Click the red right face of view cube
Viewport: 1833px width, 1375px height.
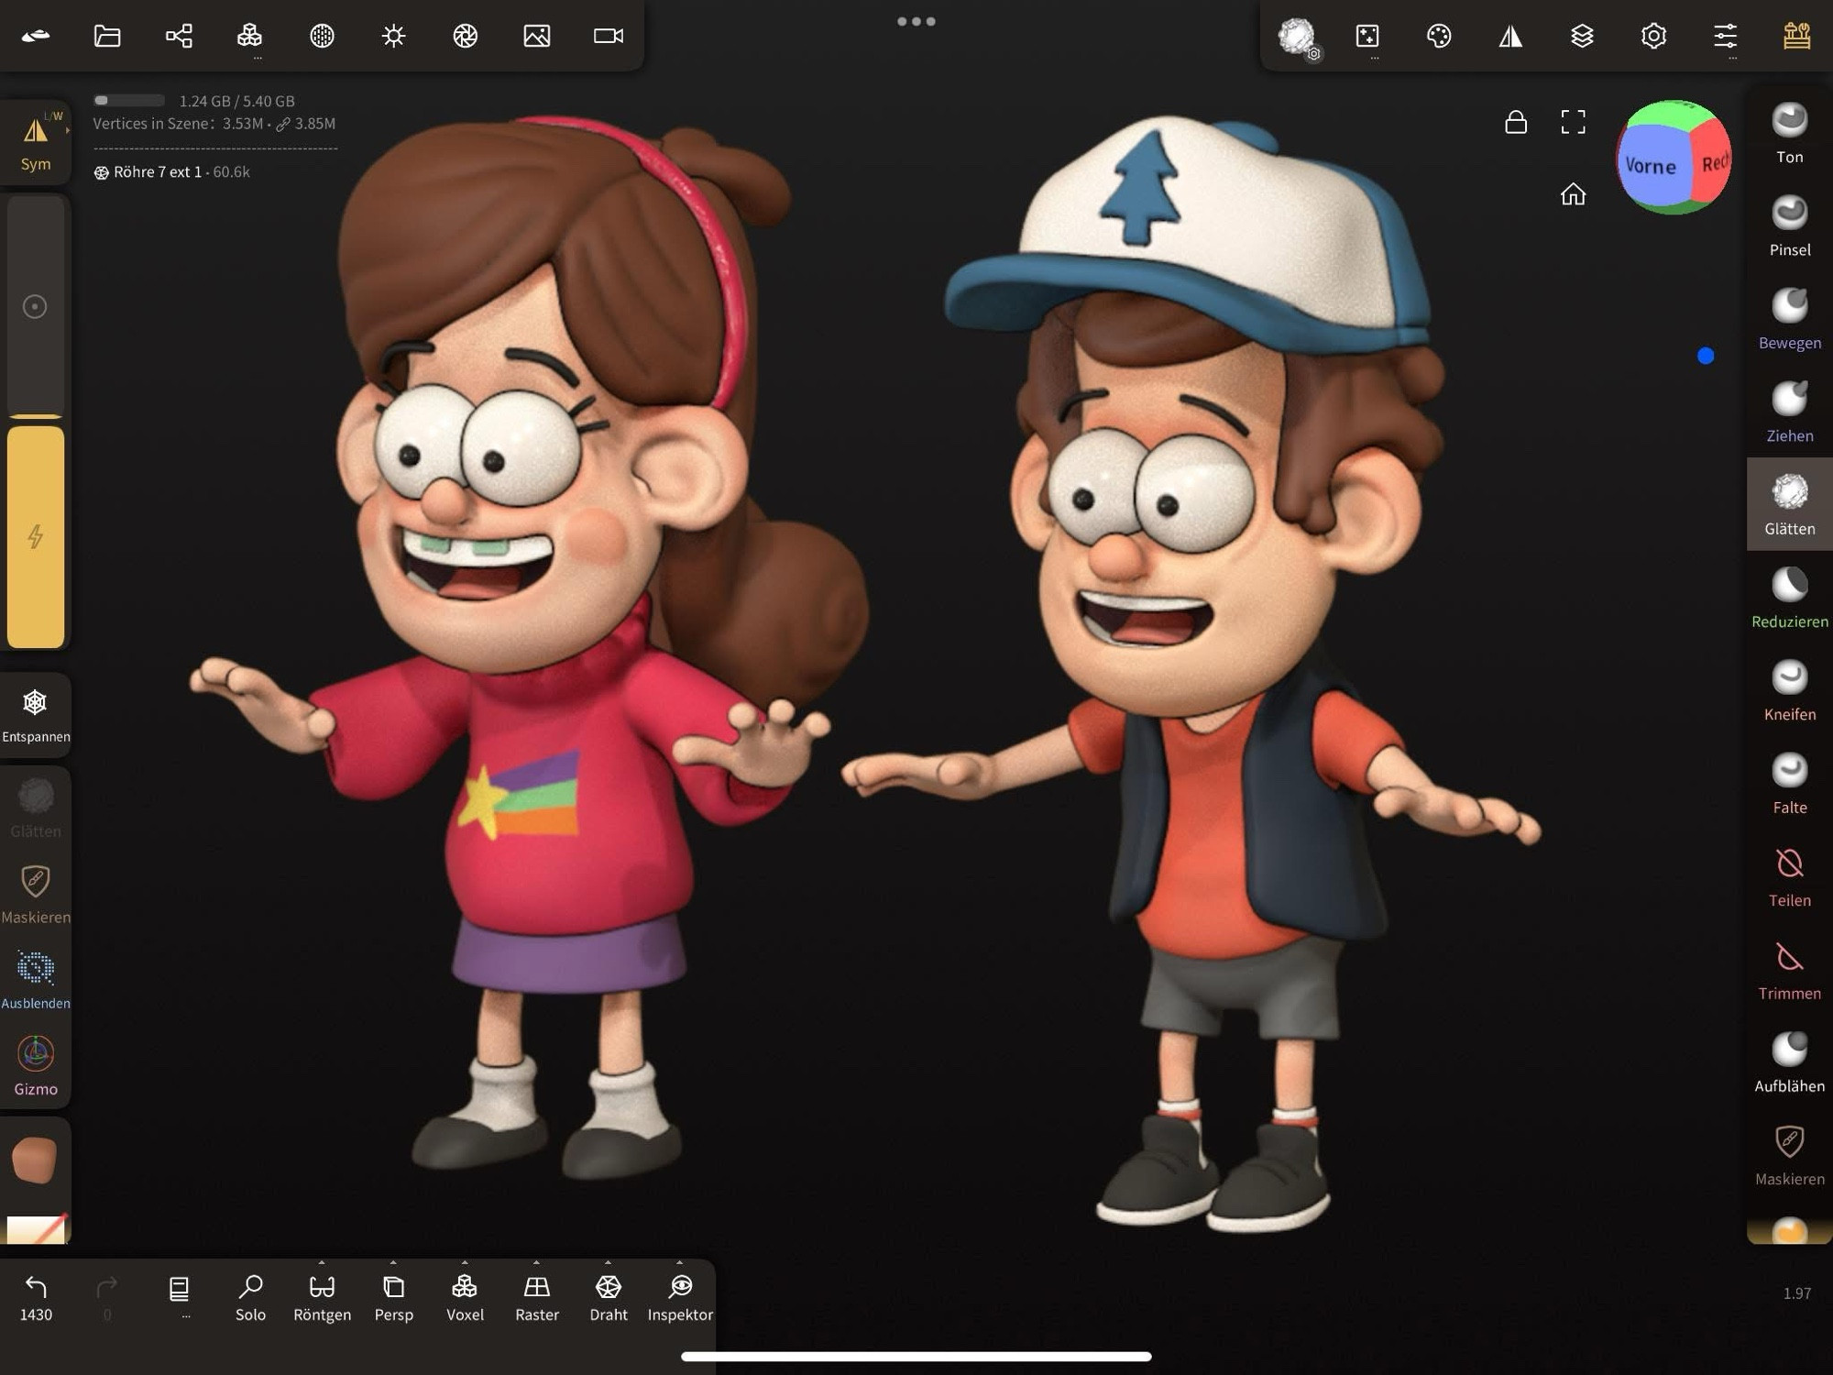[1714, 163]
